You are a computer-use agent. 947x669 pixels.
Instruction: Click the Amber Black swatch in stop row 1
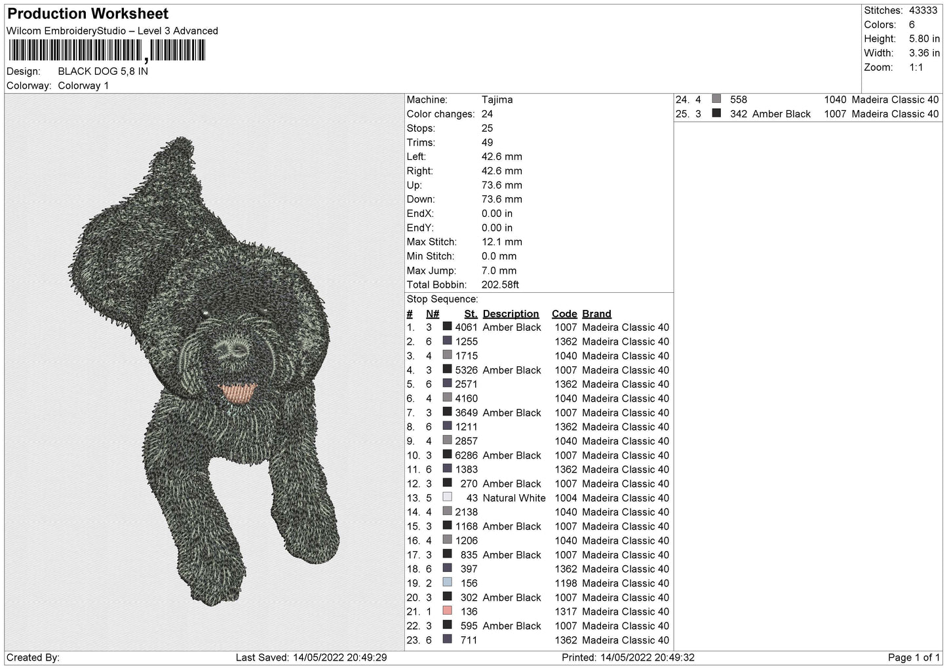447,326
